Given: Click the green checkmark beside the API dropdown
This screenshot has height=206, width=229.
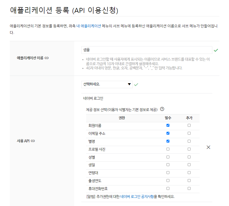Looking at the screenshot, I should click(x=136, y=85).
